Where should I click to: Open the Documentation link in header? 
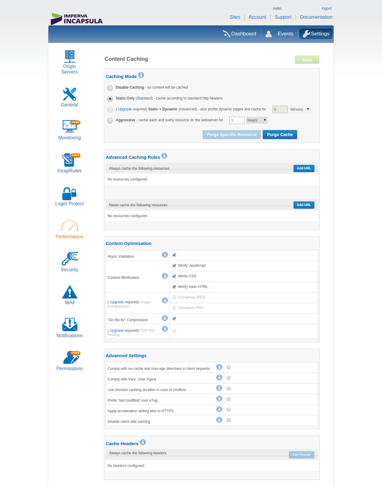[316, 17]
